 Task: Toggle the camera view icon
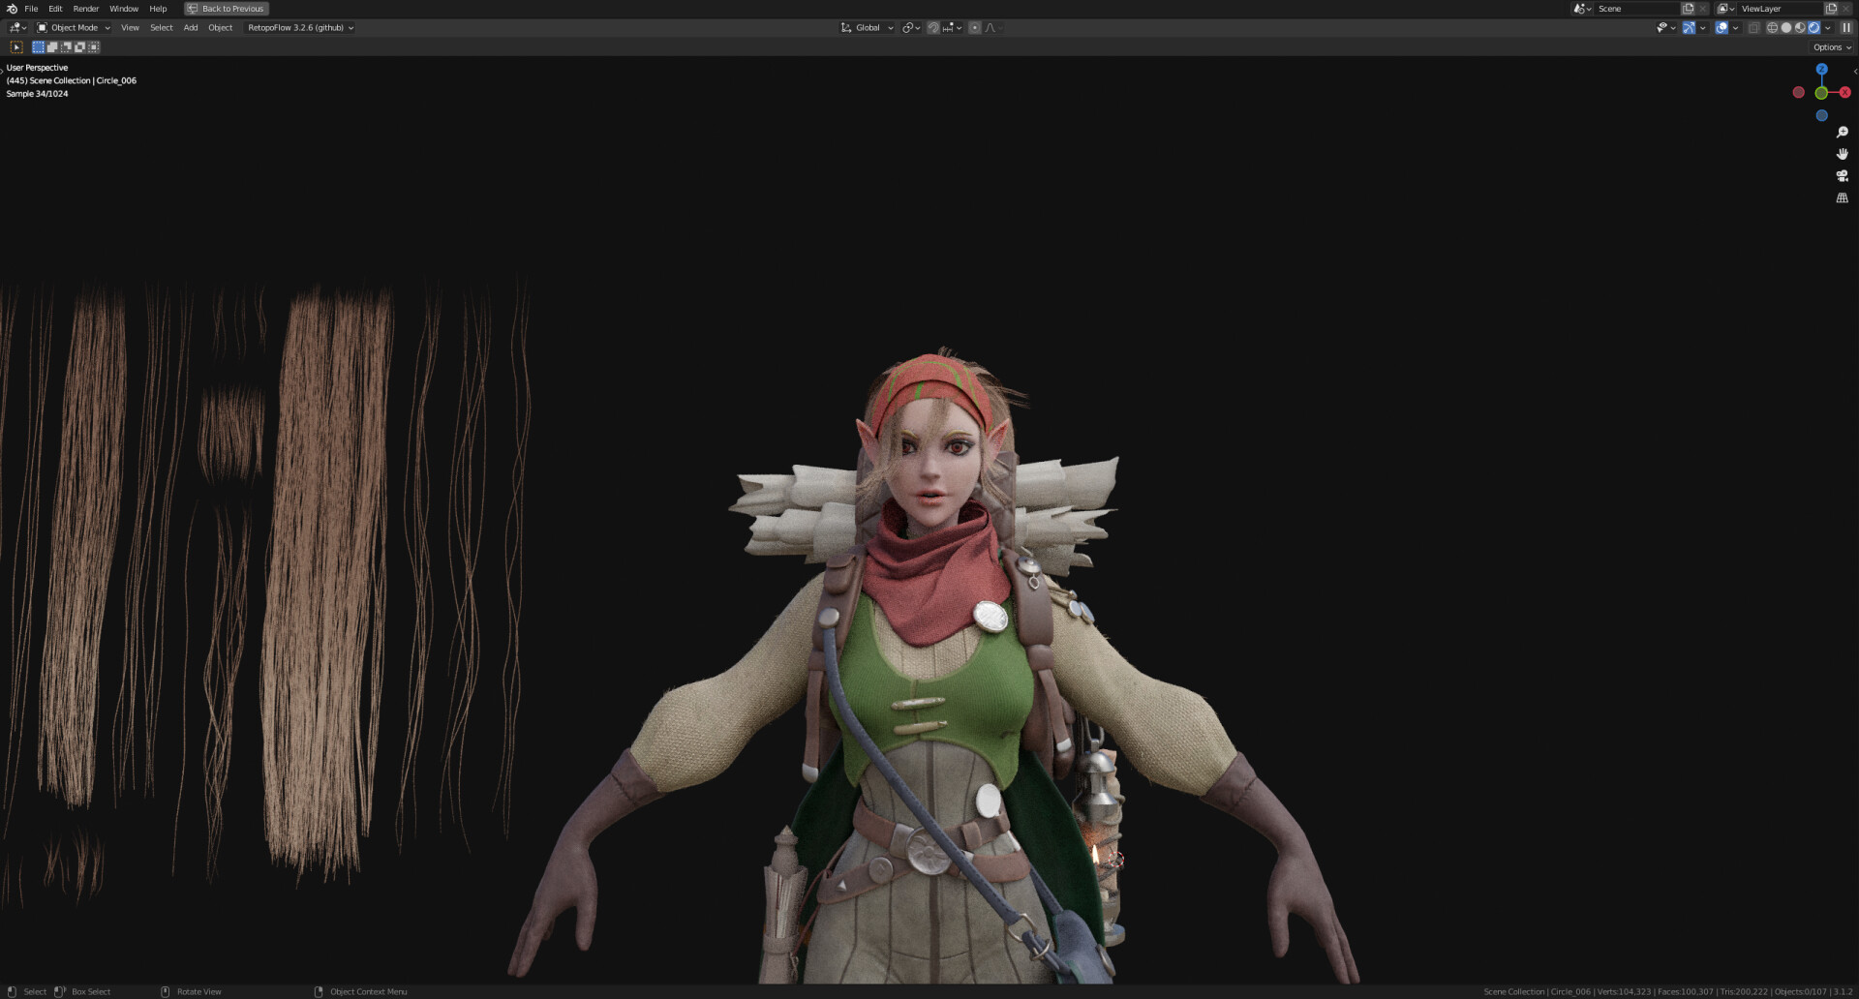[1842, 176]
